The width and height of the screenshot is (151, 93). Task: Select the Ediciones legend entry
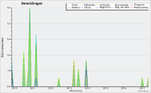88,5
